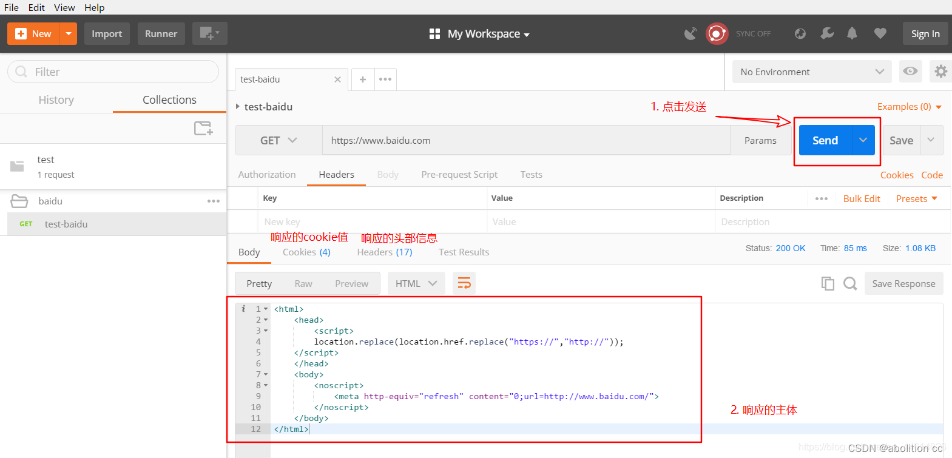Change the GET method dropdown
952x458 pixels.
pyautogui.click(x=279, y=140)
